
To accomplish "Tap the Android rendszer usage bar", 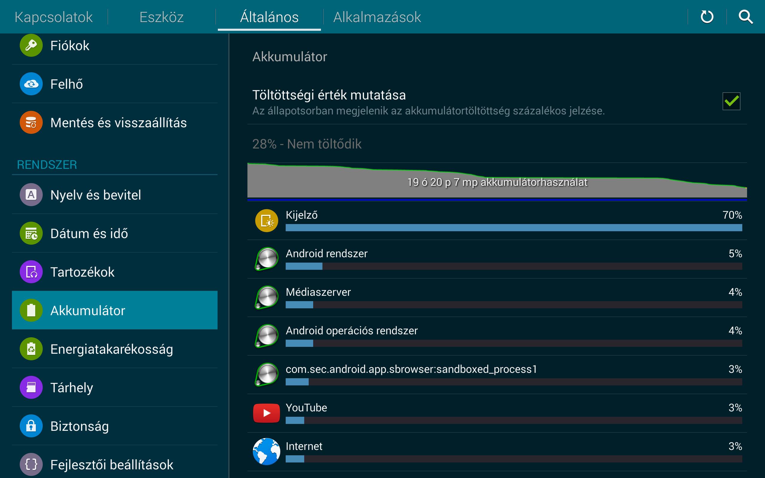I will tap(513, 266).
